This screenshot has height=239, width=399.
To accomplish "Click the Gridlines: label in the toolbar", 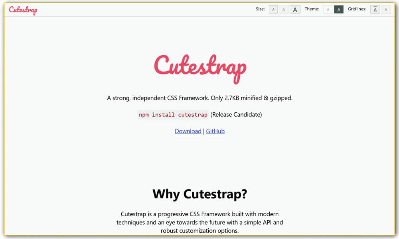I will click(357, 9).
